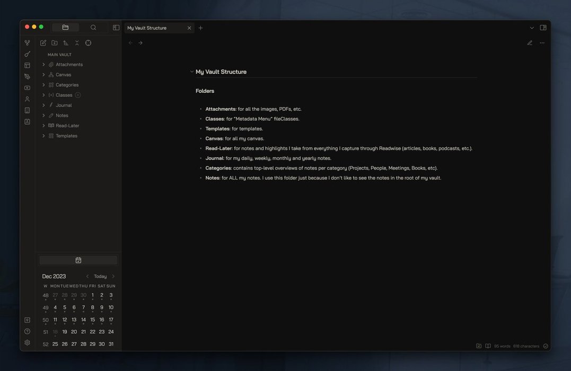Fold the My Vault Structure heading
Screen dimensions: 571x371
coord(192,72)
